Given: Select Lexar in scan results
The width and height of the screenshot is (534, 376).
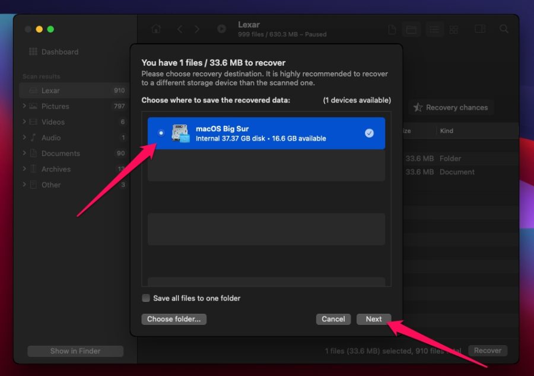Looking at the screenshot, I should 74,91.
